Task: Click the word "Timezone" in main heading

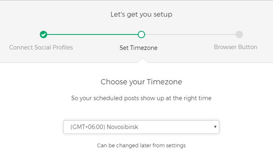Action: (x=165, y=82)
